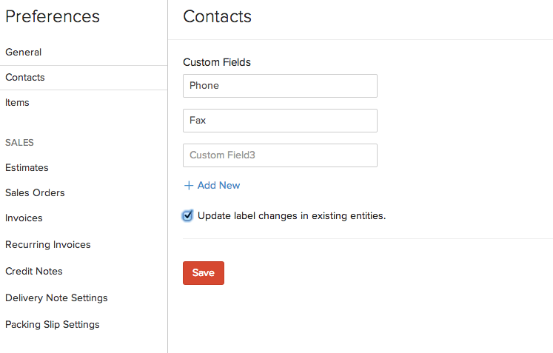
Task: Navigate to Recurring Invoices settings
Action: pyautogui.click(x=47, y=245)
